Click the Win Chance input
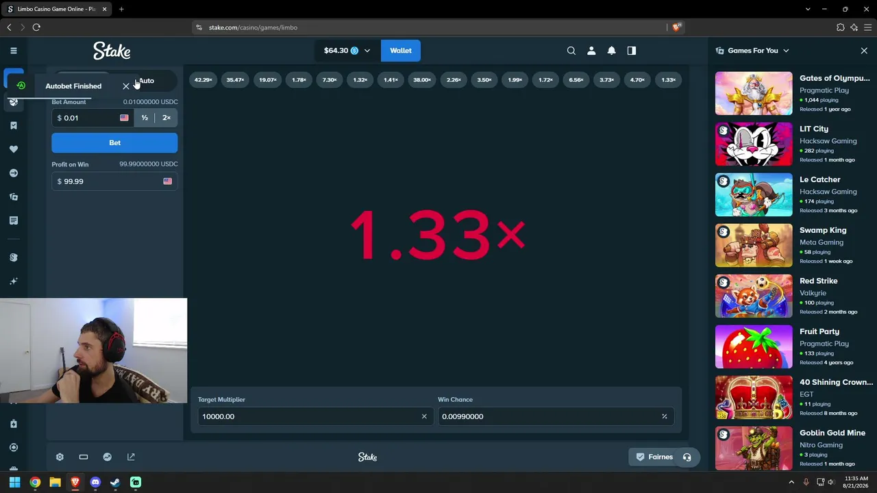The image size is (877, 493). [556, 416]
